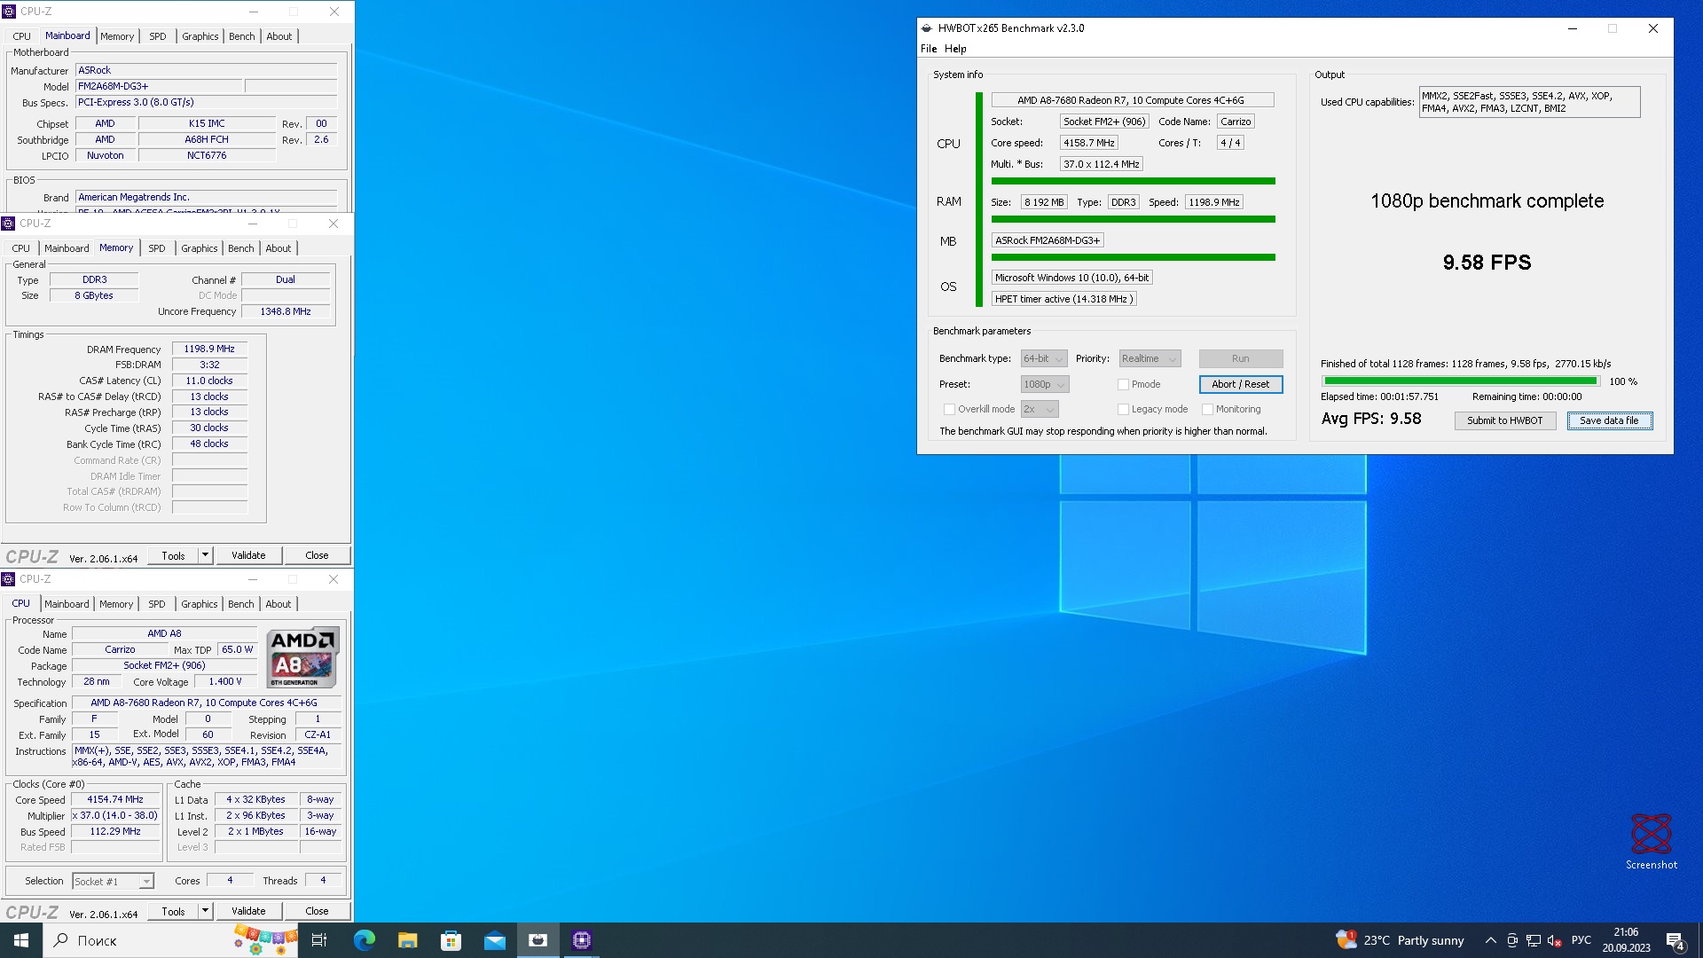Viewport: 1703px width, 958px height.
Task: Click the motherboard Model field FM2A68M-DG3+
Action: tap(158, 86)
